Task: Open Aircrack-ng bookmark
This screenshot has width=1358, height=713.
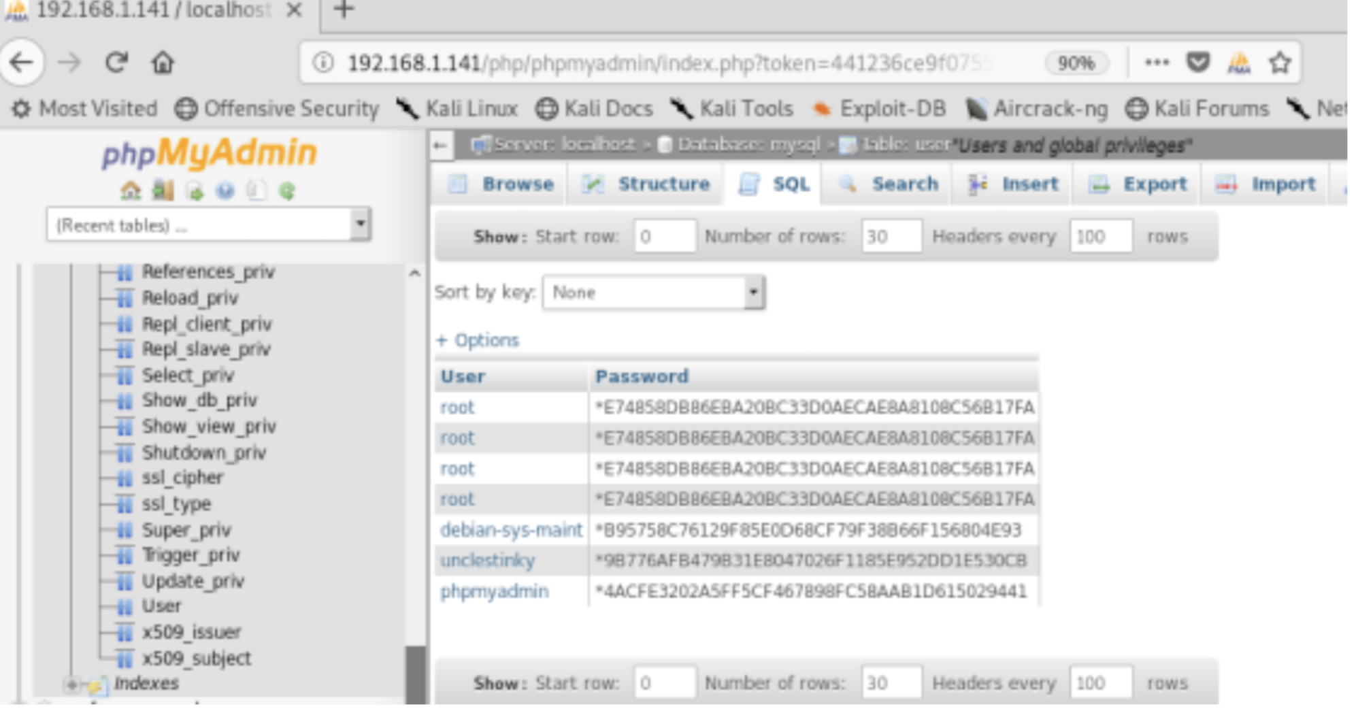Action: click(x=1036, y=108)
